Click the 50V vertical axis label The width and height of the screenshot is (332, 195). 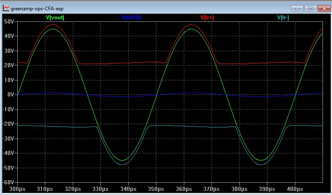[9, 21]
